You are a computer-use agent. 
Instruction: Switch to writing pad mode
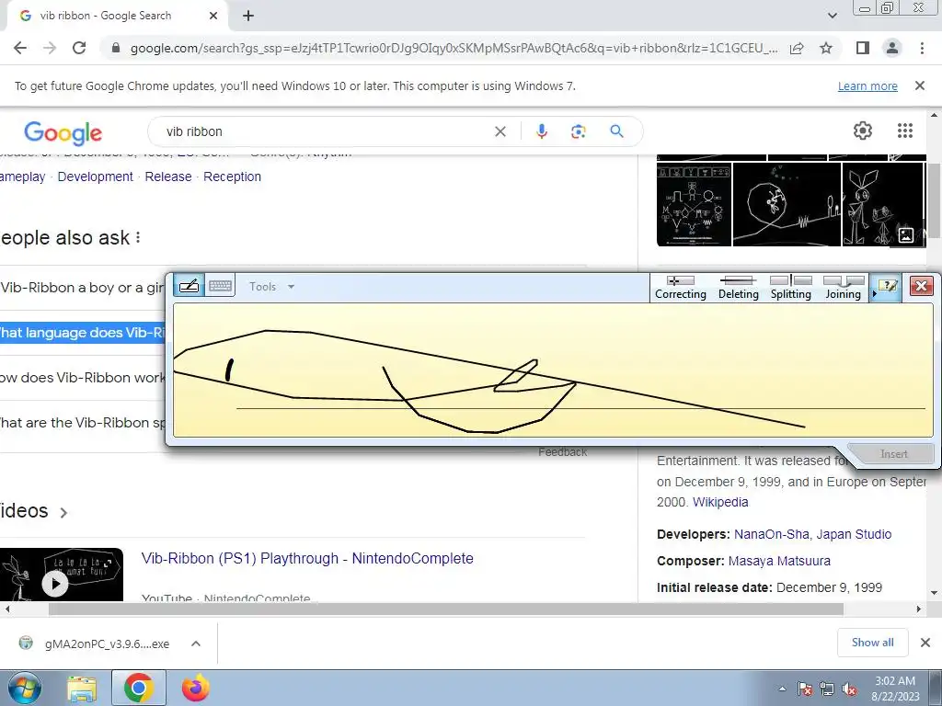pyautogui.click(x=190, y=286)
